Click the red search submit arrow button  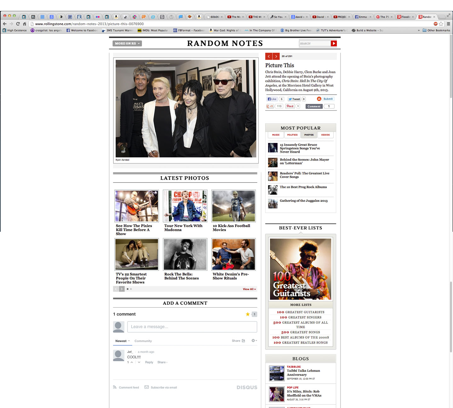(334, 43)
